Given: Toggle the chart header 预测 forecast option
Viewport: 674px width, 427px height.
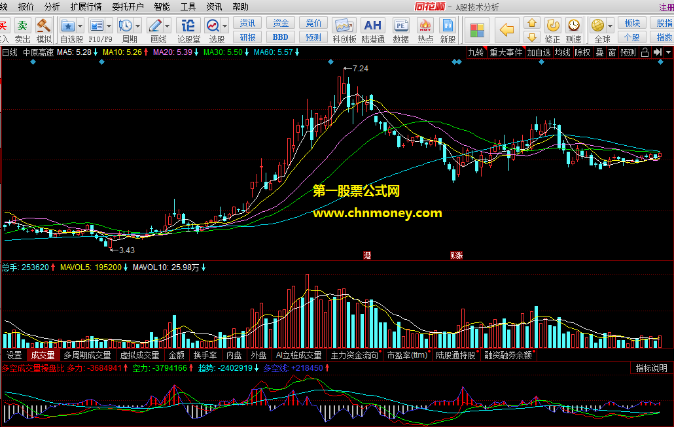Looking at the screenshot, I should [x=628, y=52].
